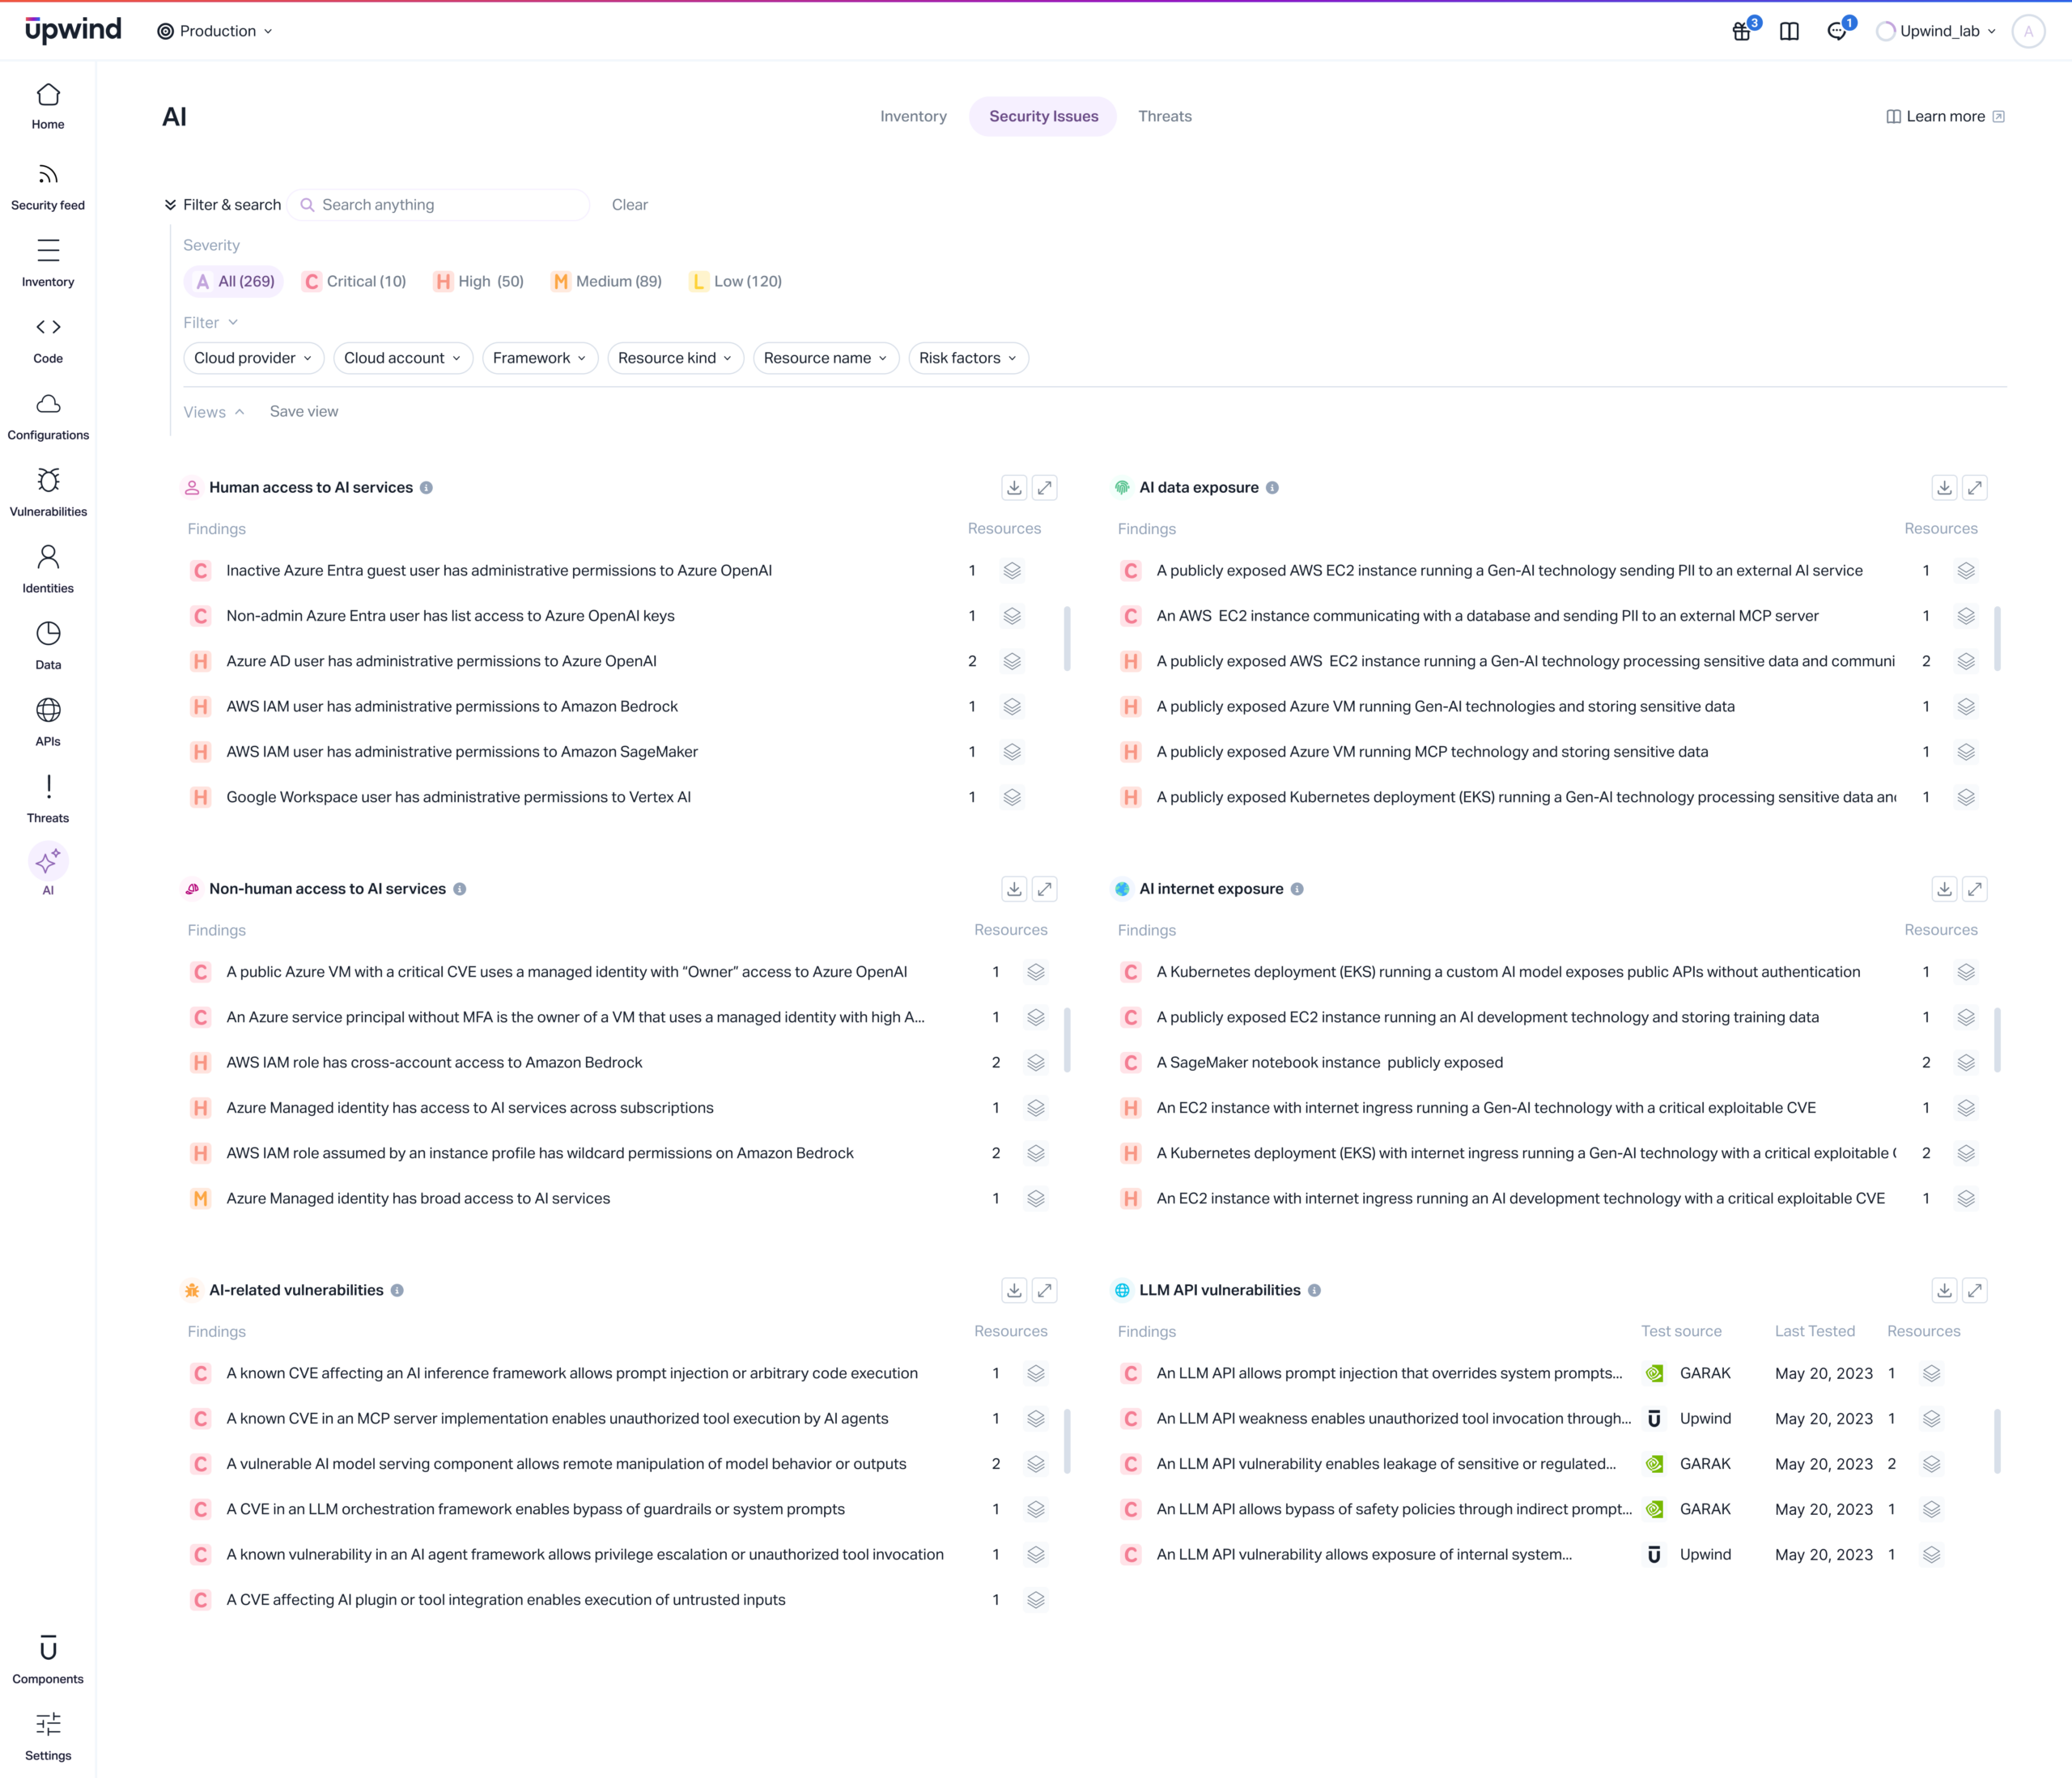Filter severity by Critical (10)
This screenshot has height=1778, width=2072.
(355, 281)
